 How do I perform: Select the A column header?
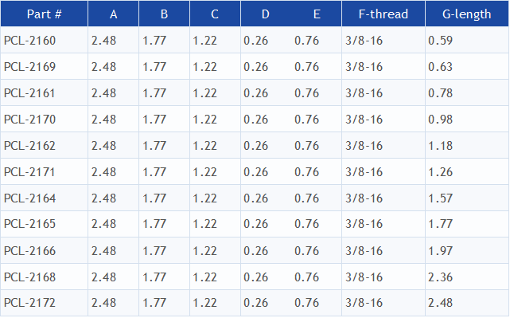tap(113, 14)
